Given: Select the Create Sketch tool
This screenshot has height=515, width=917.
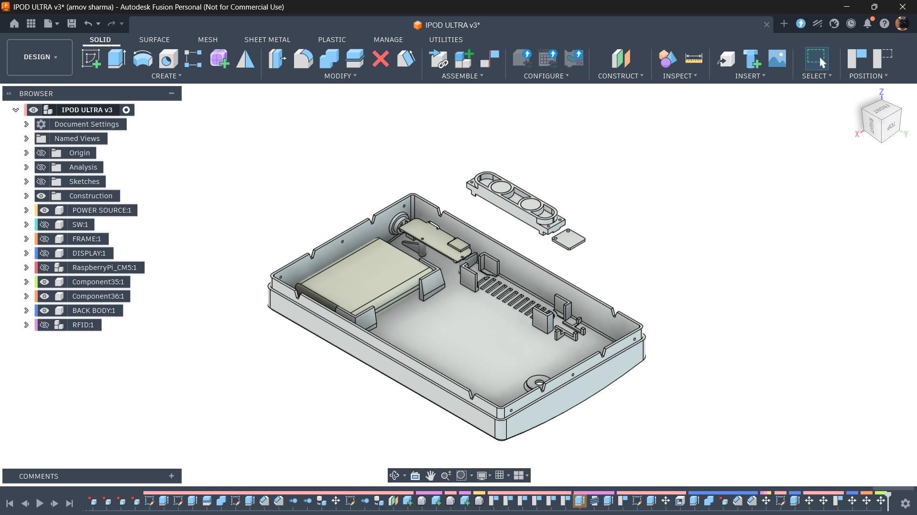Looking at the screenshot, I should point(91,59).
